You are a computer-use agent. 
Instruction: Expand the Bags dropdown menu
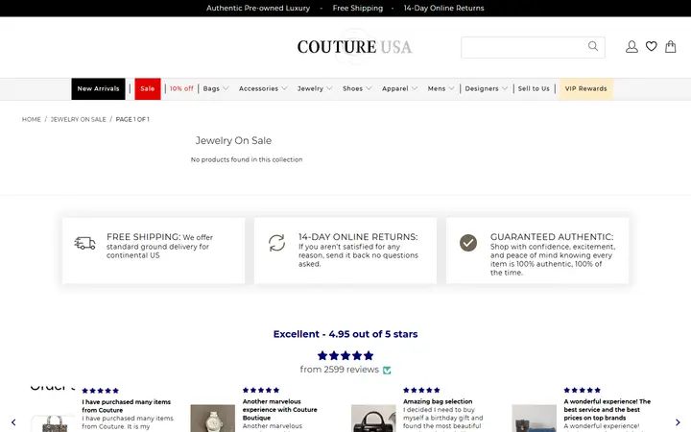pos(216,88)
